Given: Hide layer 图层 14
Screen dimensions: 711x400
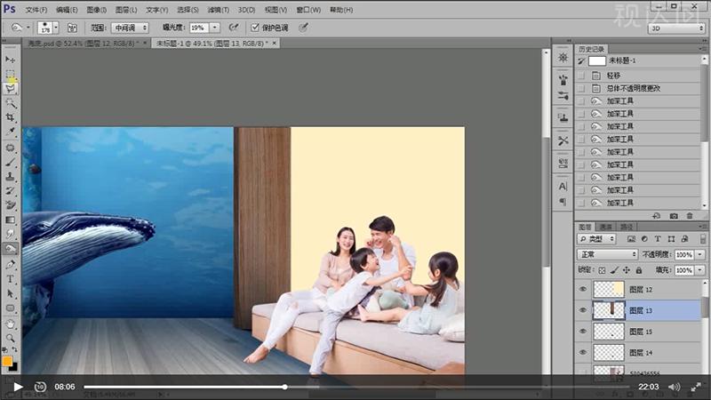Looking at the screenshot, I should pos(583,352).
